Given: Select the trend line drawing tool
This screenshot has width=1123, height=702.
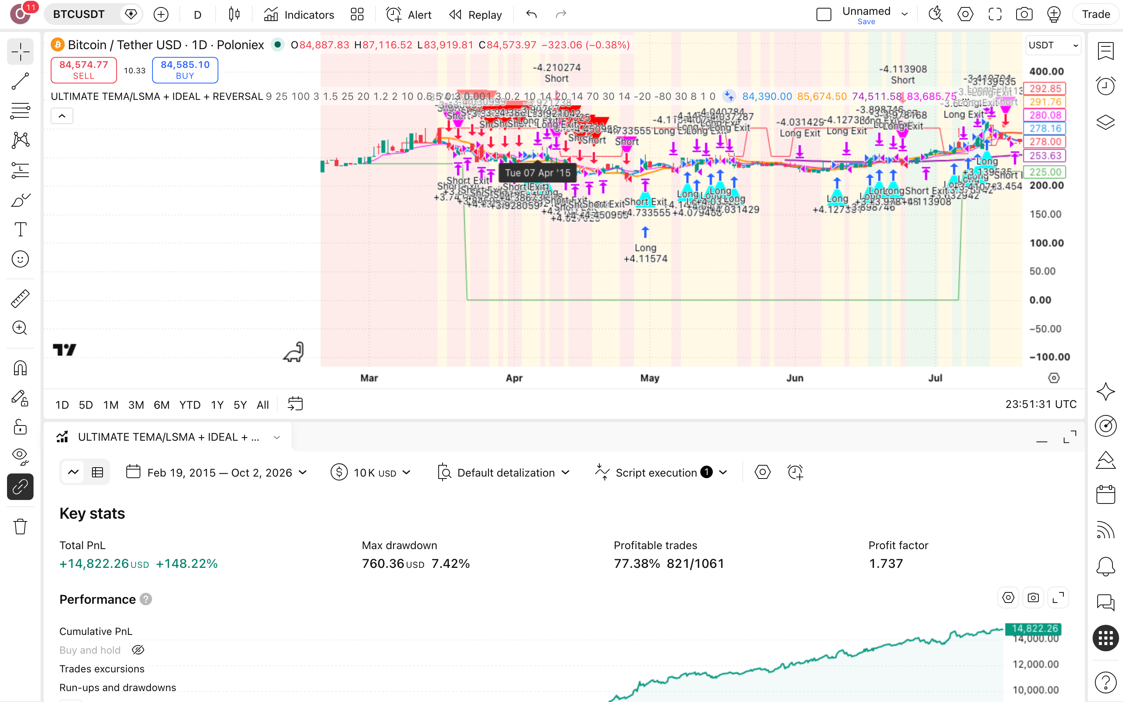Looking at the screenshot, I should point(20,81).
